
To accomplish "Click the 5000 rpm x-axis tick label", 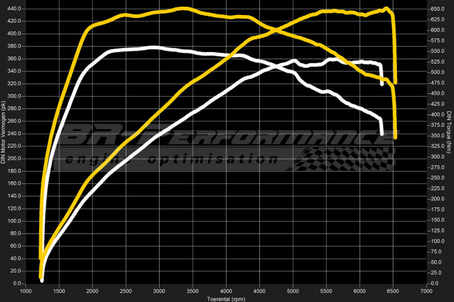I will pos(293,291).
